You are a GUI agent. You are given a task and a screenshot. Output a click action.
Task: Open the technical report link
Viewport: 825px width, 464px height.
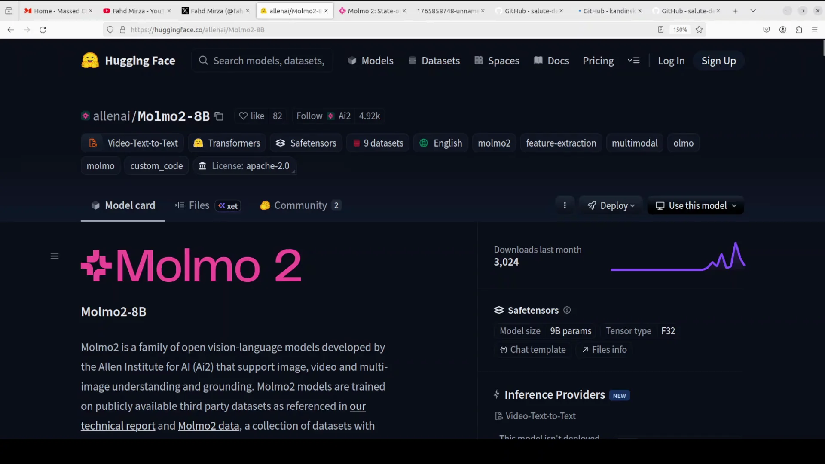click(118, 426)
